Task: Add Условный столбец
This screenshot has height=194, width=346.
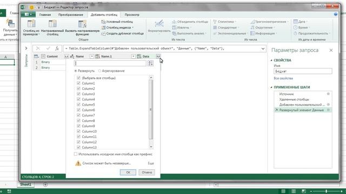Action: [117, 22]
